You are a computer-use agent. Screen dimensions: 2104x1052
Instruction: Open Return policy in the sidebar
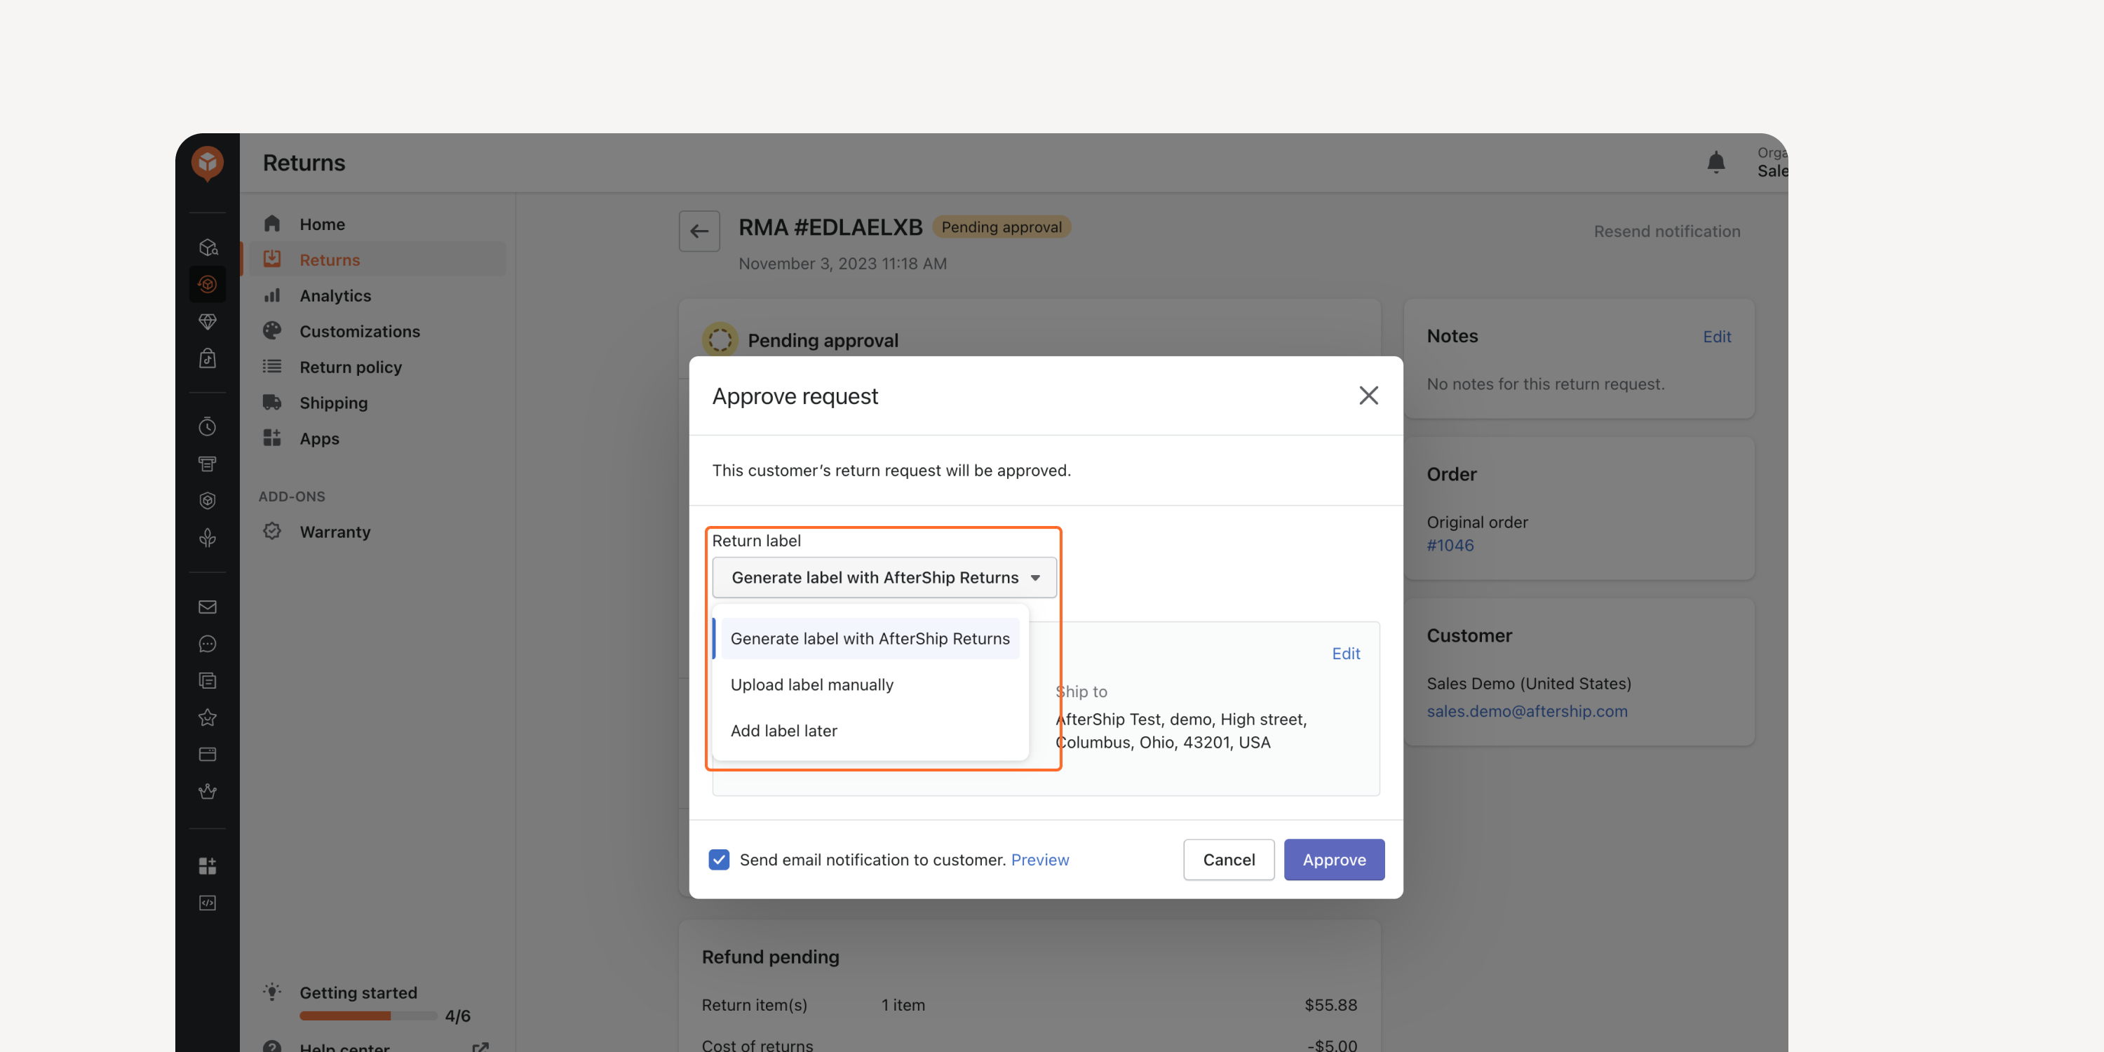(x=351, y=367)
